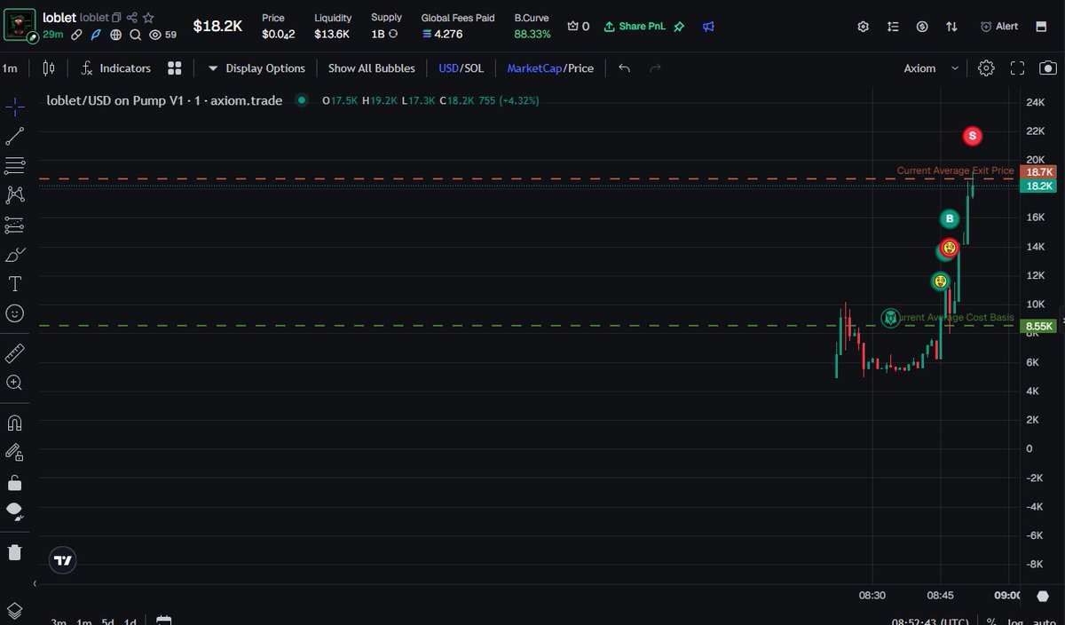This screenshot has width=1065, height=625.
Task: Change the 1m chart interval
Action: coord(10,68)
